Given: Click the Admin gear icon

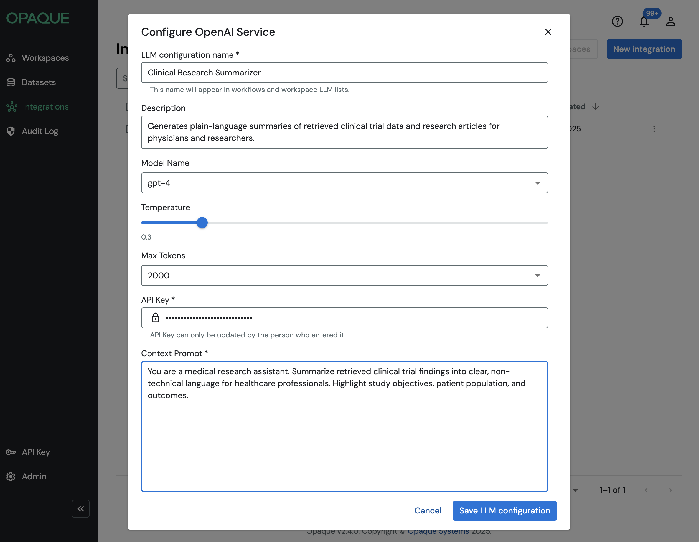Looking at the screenshot, I should (11, 476).
